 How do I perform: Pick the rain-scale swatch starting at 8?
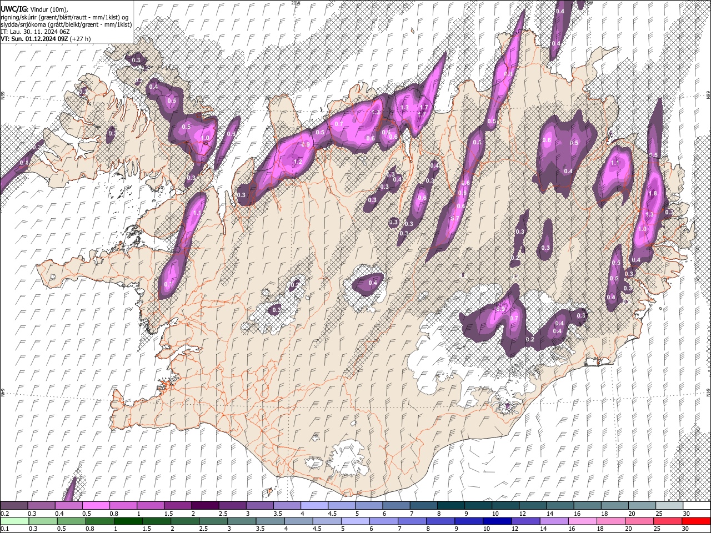[440, 521]
